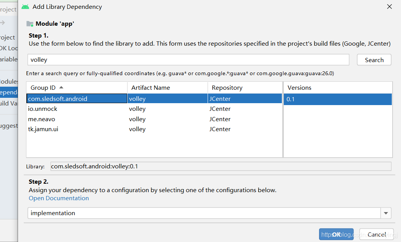The image size is (401, 242).
Task: Click forward arrow in background window
Action: tap(3, 23)
